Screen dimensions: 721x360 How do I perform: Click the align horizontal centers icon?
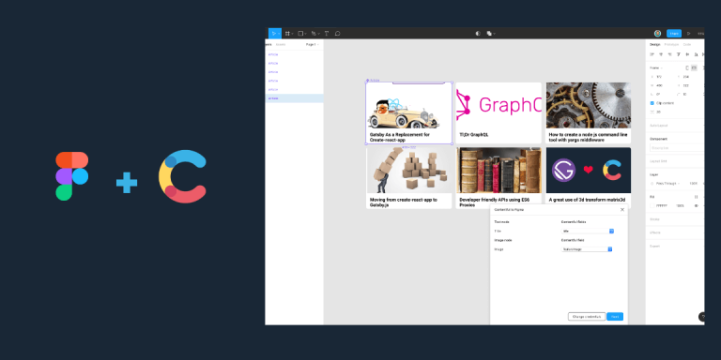[661, 54]
